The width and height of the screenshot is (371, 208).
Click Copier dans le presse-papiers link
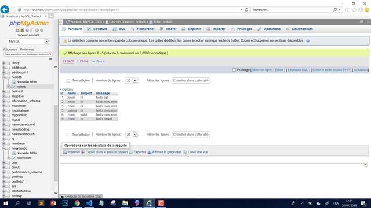(x=107, y=153)
